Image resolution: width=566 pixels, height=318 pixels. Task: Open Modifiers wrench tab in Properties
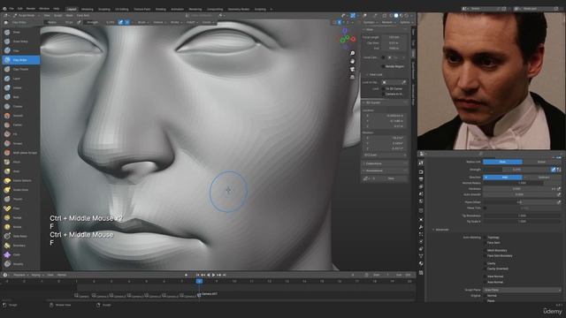pos(421,227)
